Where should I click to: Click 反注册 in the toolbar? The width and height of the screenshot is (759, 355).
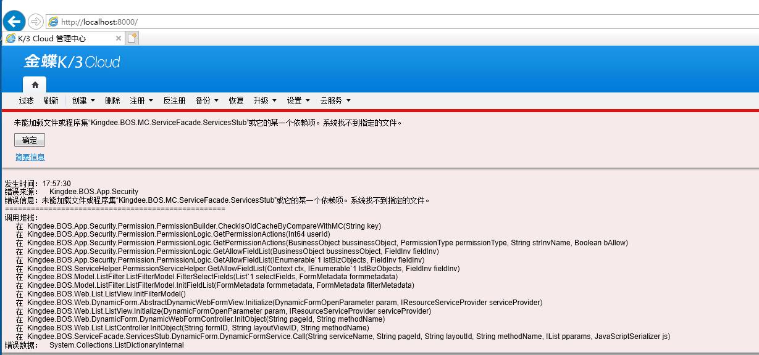coord(174,100)
